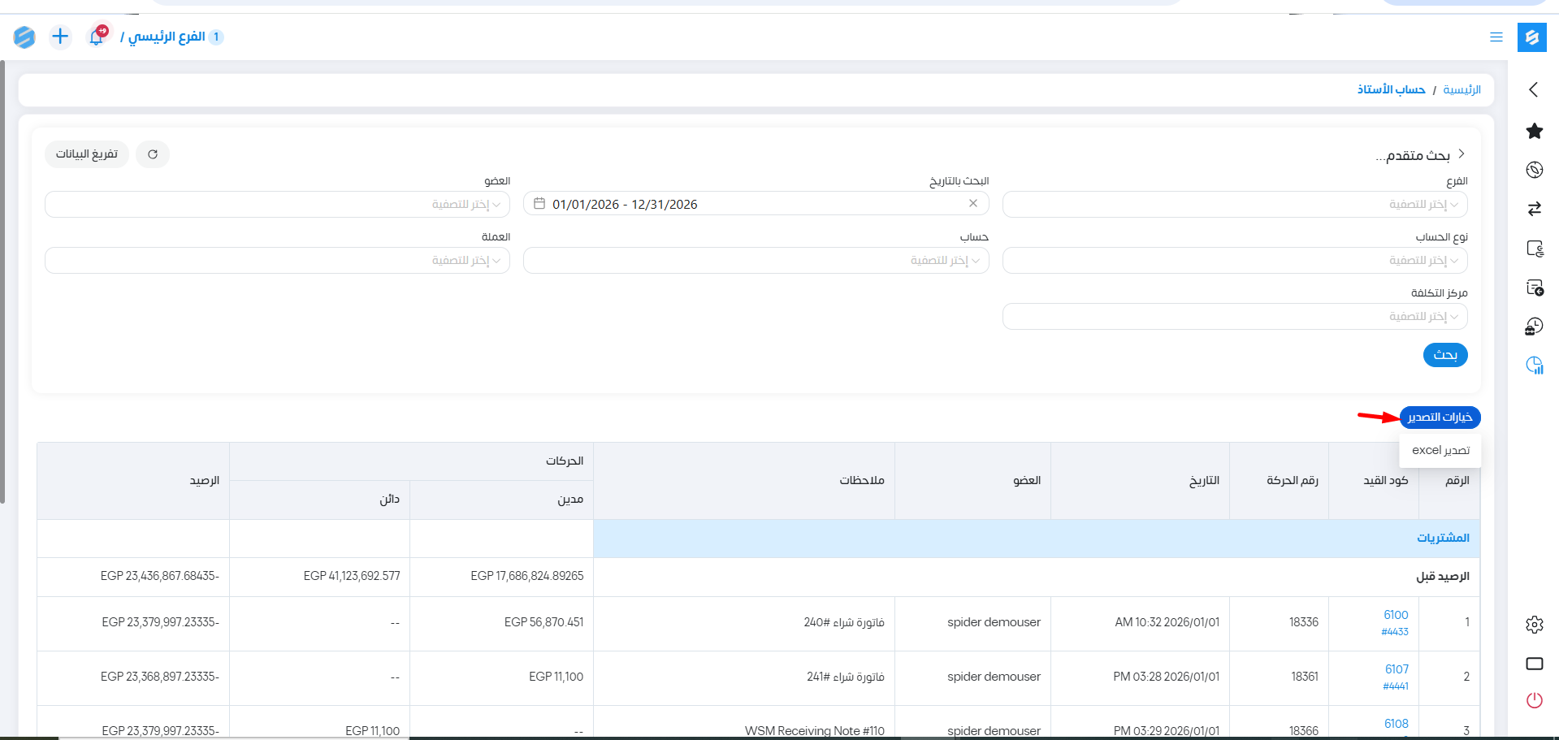Open the hamburger menu icon
1559x740 pixels.
coord(1496,37)
